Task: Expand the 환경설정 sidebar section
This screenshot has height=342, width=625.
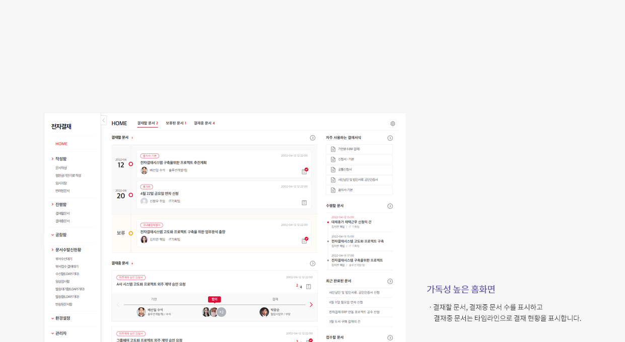Action: [x=62, y=318]
